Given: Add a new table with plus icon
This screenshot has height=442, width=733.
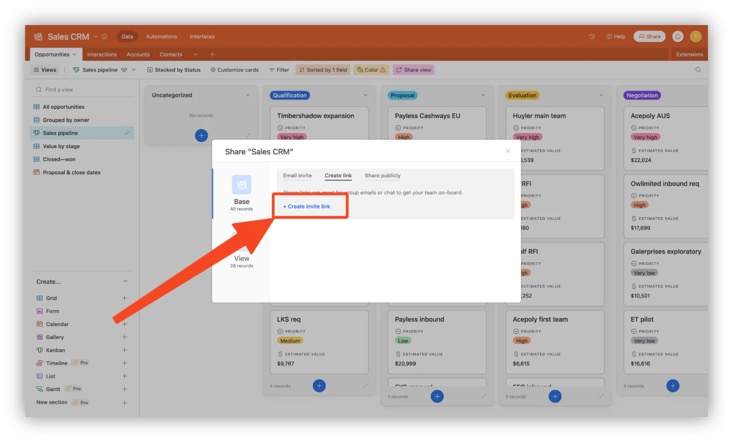Looking at the screenshot, I should click(212, 54).
